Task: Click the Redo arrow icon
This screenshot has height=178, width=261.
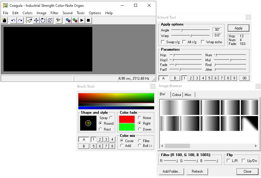Action: click(x=20, y=20)
